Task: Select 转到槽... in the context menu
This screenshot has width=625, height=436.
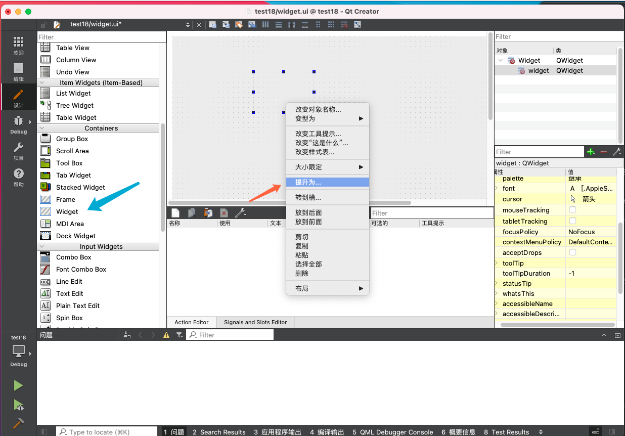Action: click(328, 197)
